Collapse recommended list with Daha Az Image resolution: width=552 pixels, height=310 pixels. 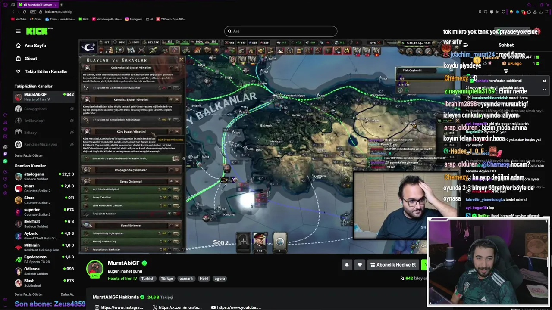pyautogui.click(x=67, y=294)
